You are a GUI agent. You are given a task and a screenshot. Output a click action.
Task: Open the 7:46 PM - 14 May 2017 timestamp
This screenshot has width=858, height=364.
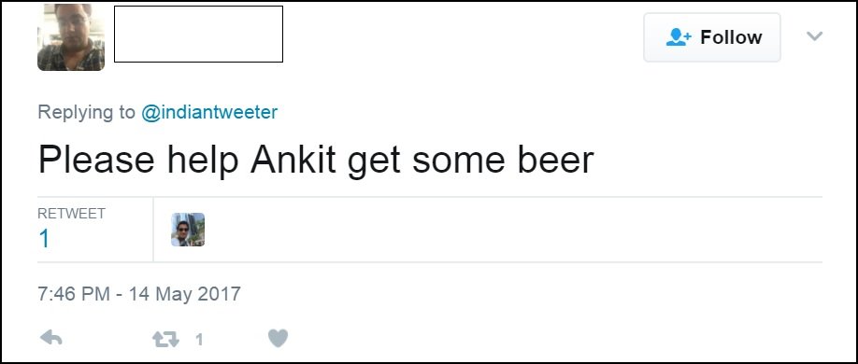click(x=139, y=294)
